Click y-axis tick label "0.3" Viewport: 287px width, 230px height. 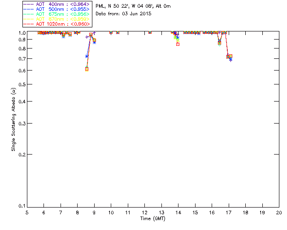pyautogui.click(x=22, y=124)
